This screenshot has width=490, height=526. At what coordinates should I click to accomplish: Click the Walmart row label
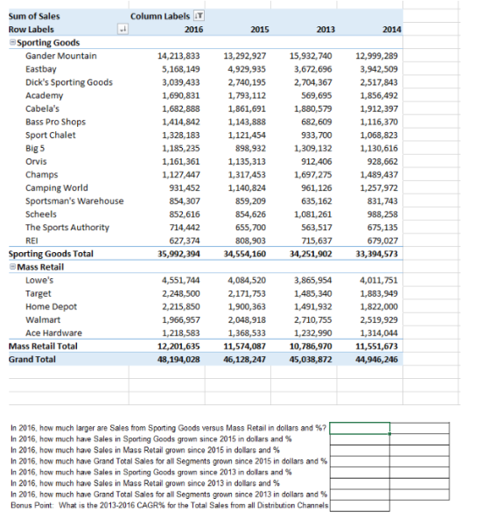[43, 319]
